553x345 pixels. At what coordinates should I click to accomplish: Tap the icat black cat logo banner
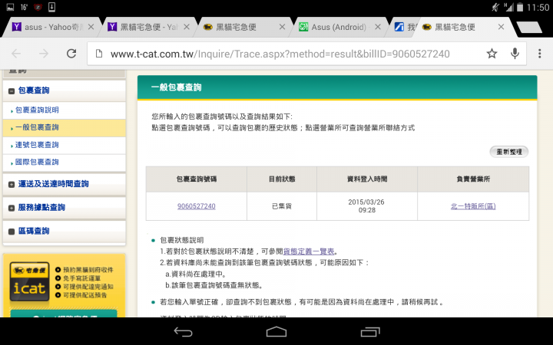29,281
